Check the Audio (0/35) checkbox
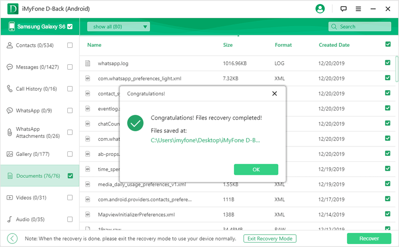This screenshot has width=399, height=247. 70,219
